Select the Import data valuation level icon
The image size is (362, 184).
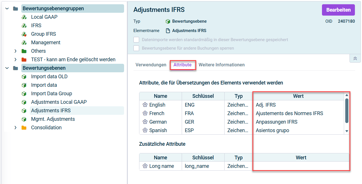tap(24, 85)
